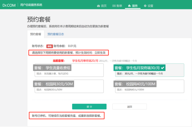Click the green 提交 button
This screenshot has height=127, width=192.
[x=89, y=107]
